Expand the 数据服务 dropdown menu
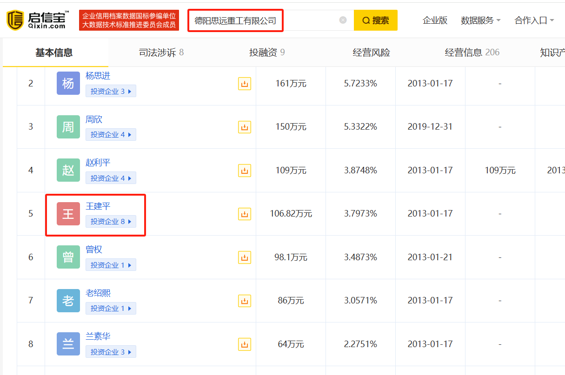565x375 pixels. (x=481, y=20)
